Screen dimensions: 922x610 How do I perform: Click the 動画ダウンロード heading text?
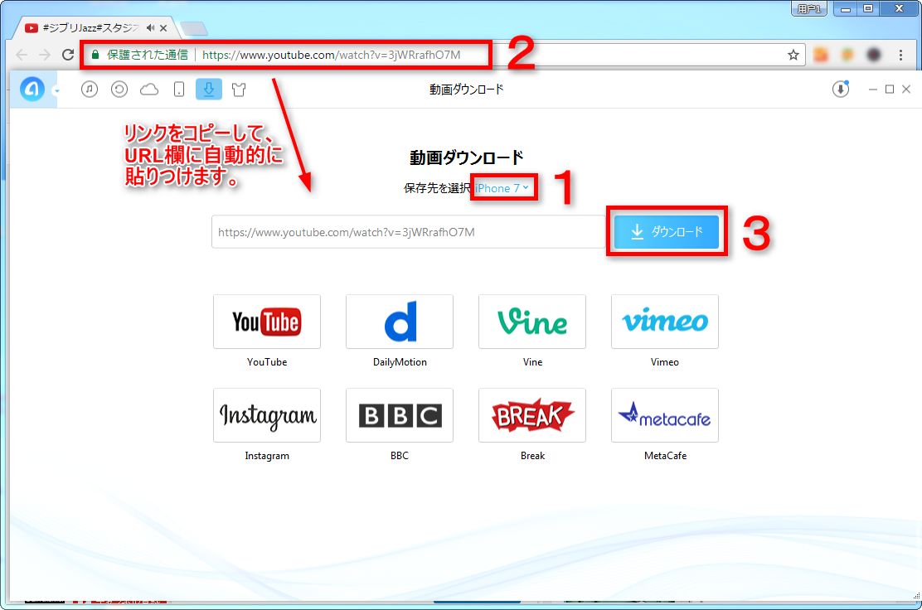pos(466,157)
